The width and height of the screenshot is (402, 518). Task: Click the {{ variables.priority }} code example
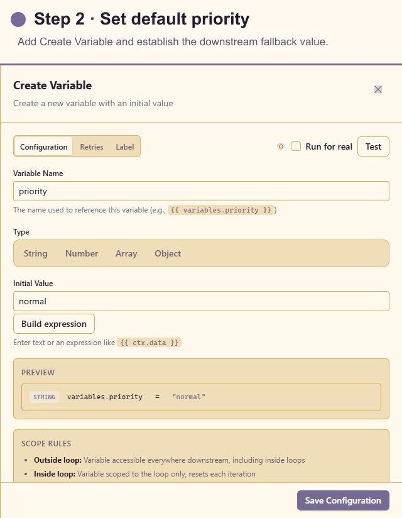221,210
